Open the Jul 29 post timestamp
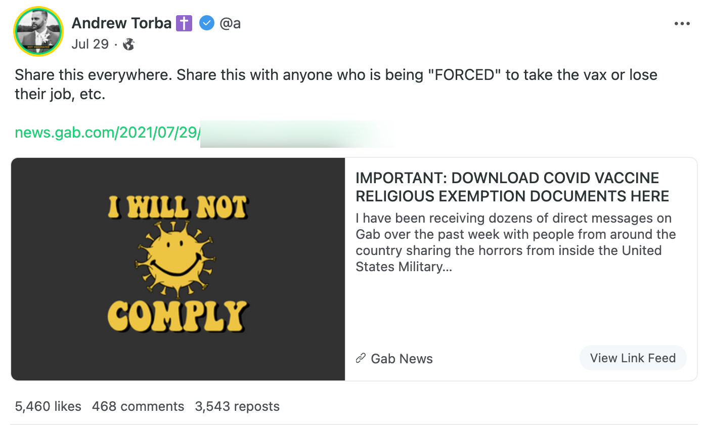 coord(90,44)
